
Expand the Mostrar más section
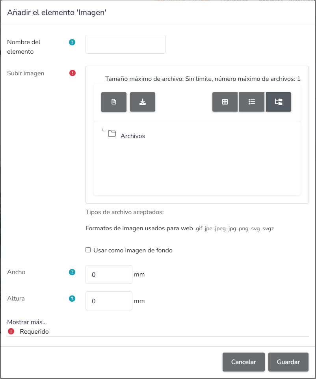tap(27, 322)
